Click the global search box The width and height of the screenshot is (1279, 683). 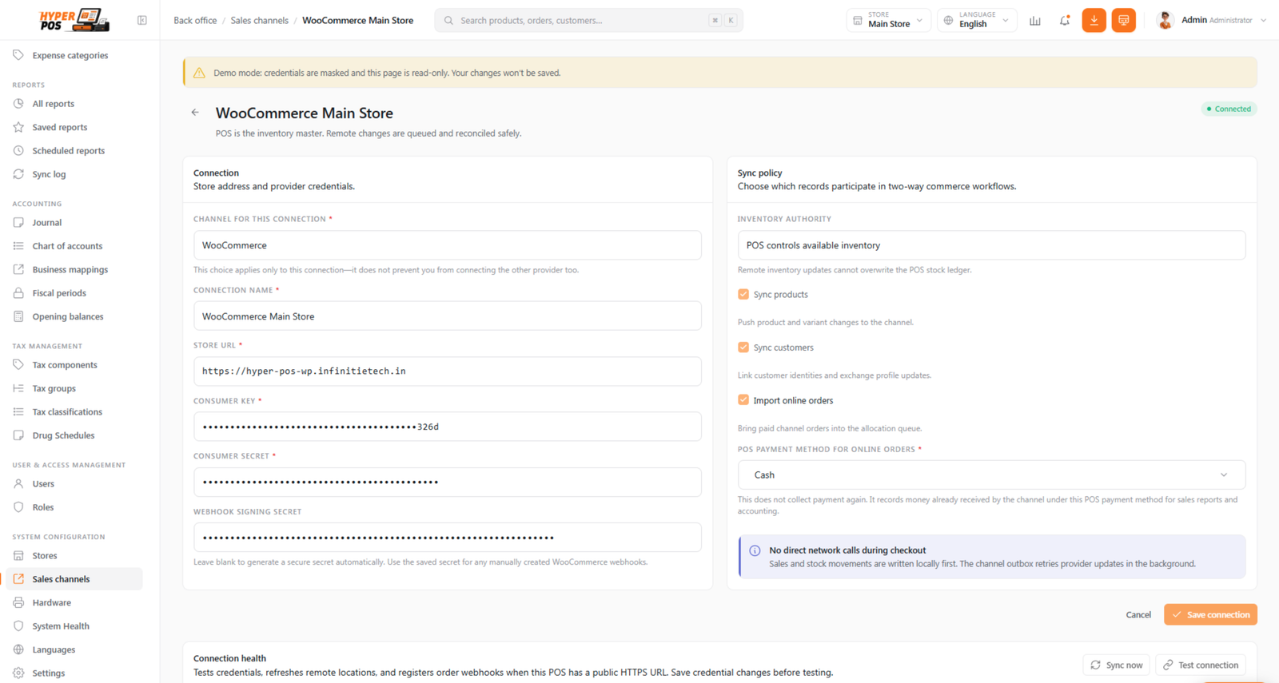(x=588, y=20)
